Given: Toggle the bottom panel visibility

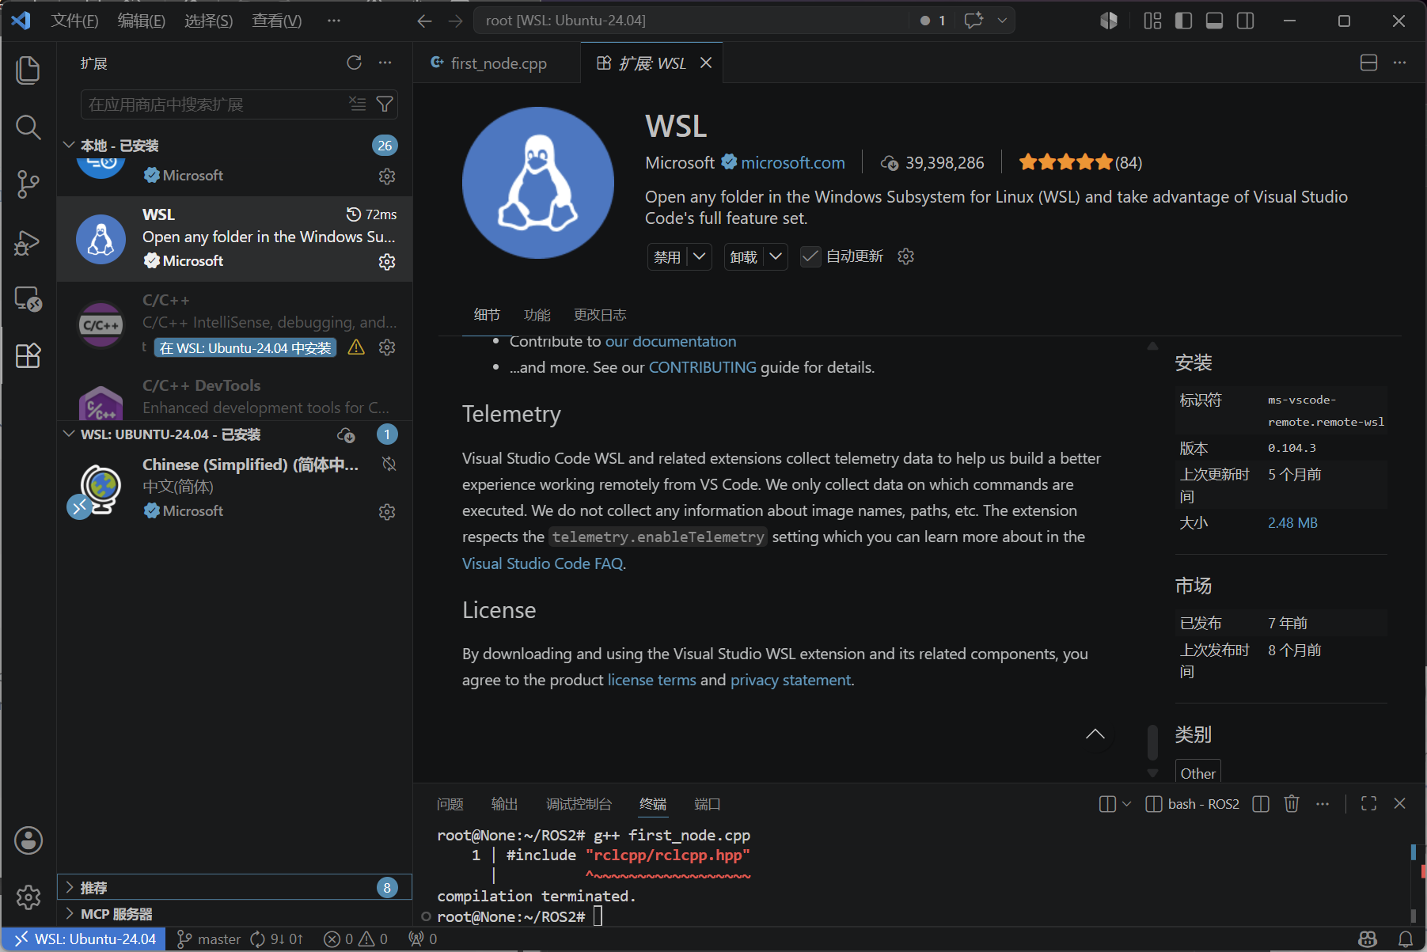Looking at the screenshot, I should click(1214, 21).
